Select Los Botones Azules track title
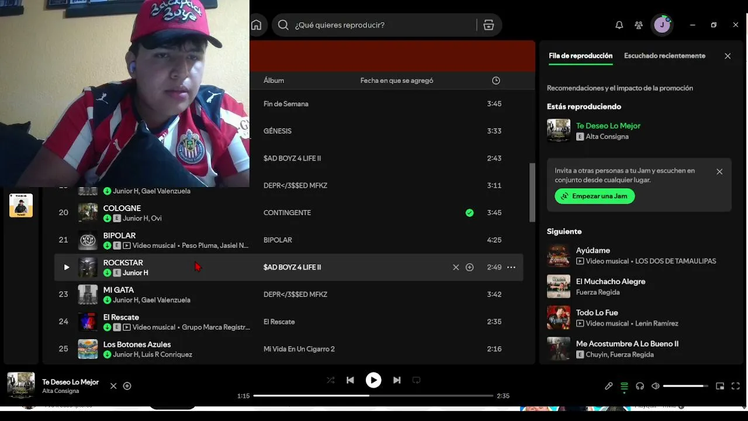 point(137,344)
